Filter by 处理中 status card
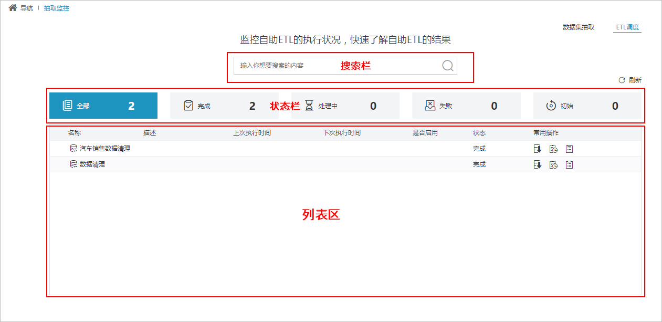 coord(345,106)
